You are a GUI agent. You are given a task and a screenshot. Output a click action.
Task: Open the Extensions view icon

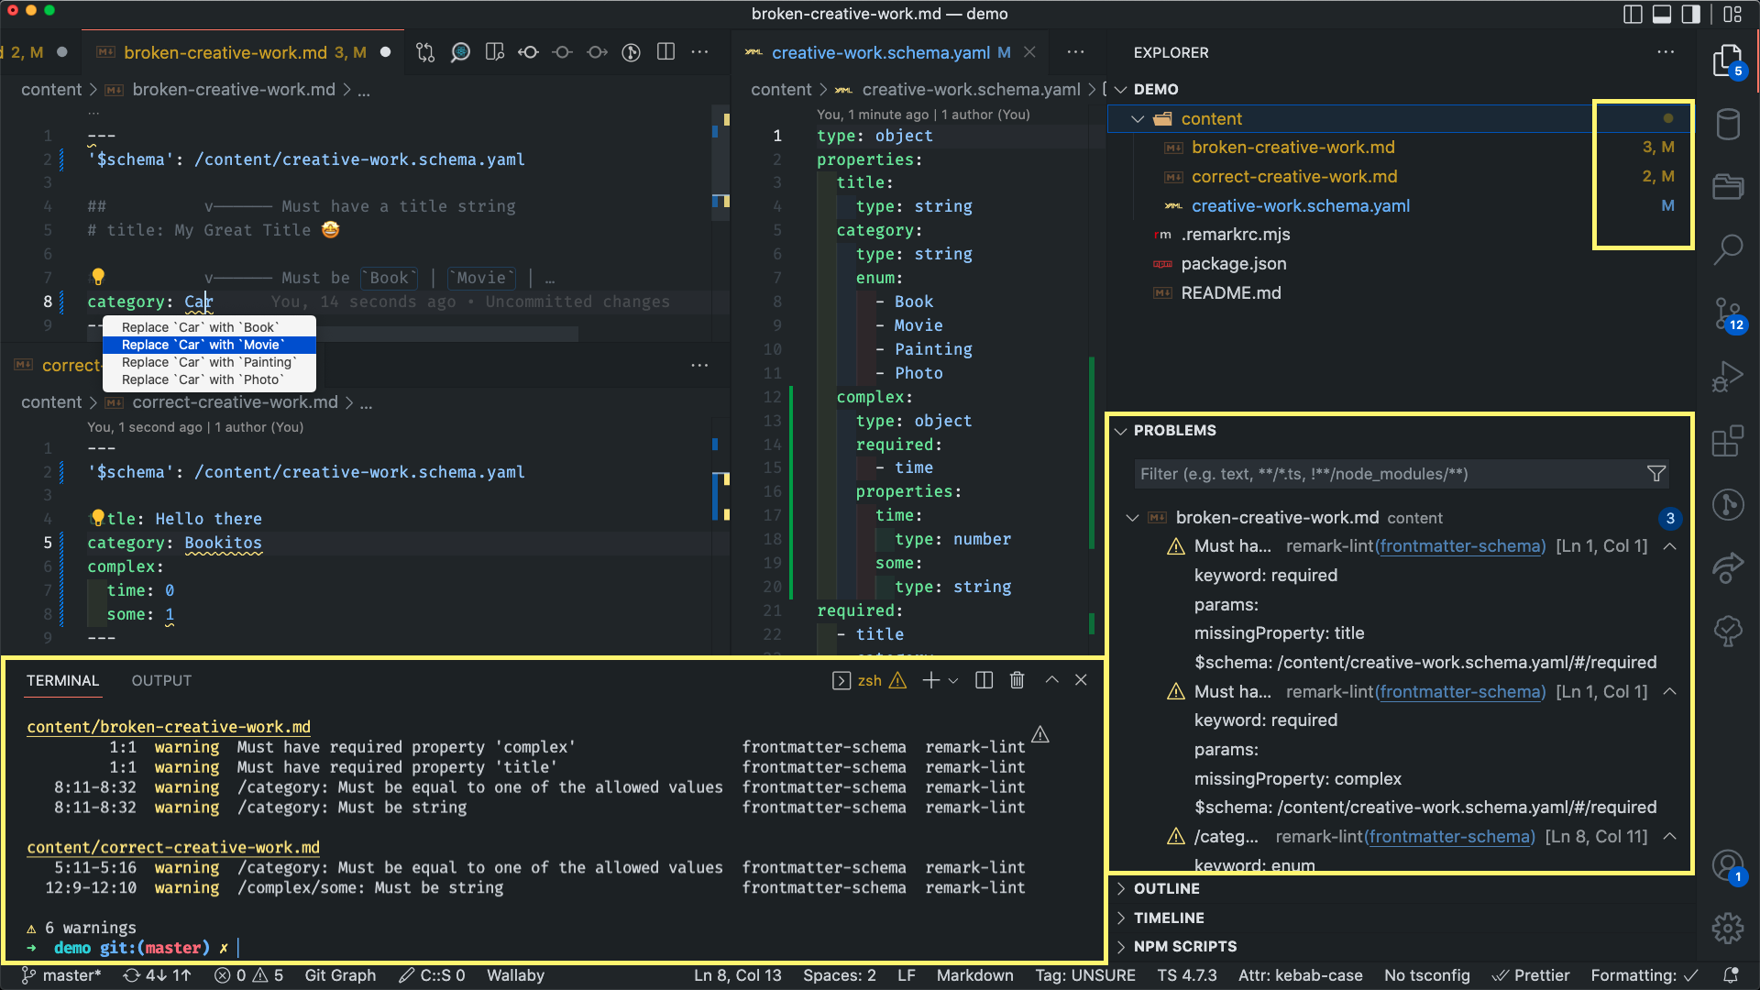tap(1728, 441)
